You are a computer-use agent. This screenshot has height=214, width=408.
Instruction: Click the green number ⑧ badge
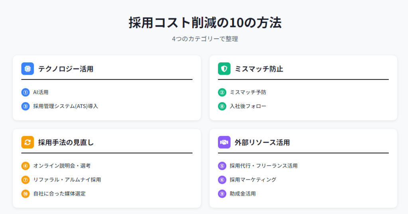coord(222,106)
